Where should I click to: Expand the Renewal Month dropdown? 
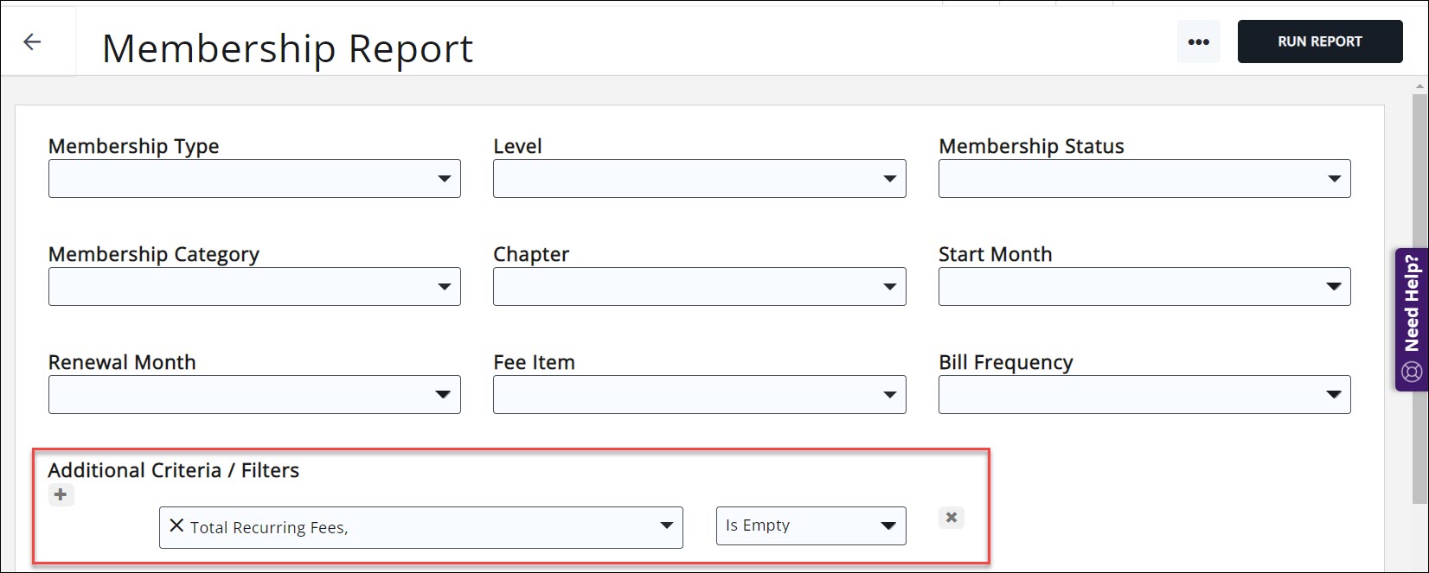[x=254, y=395]
